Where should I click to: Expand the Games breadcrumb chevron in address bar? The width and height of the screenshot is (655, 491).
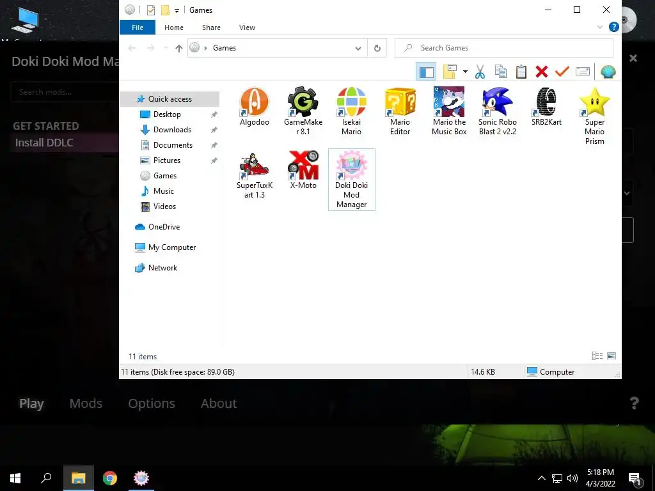[205, 48]
